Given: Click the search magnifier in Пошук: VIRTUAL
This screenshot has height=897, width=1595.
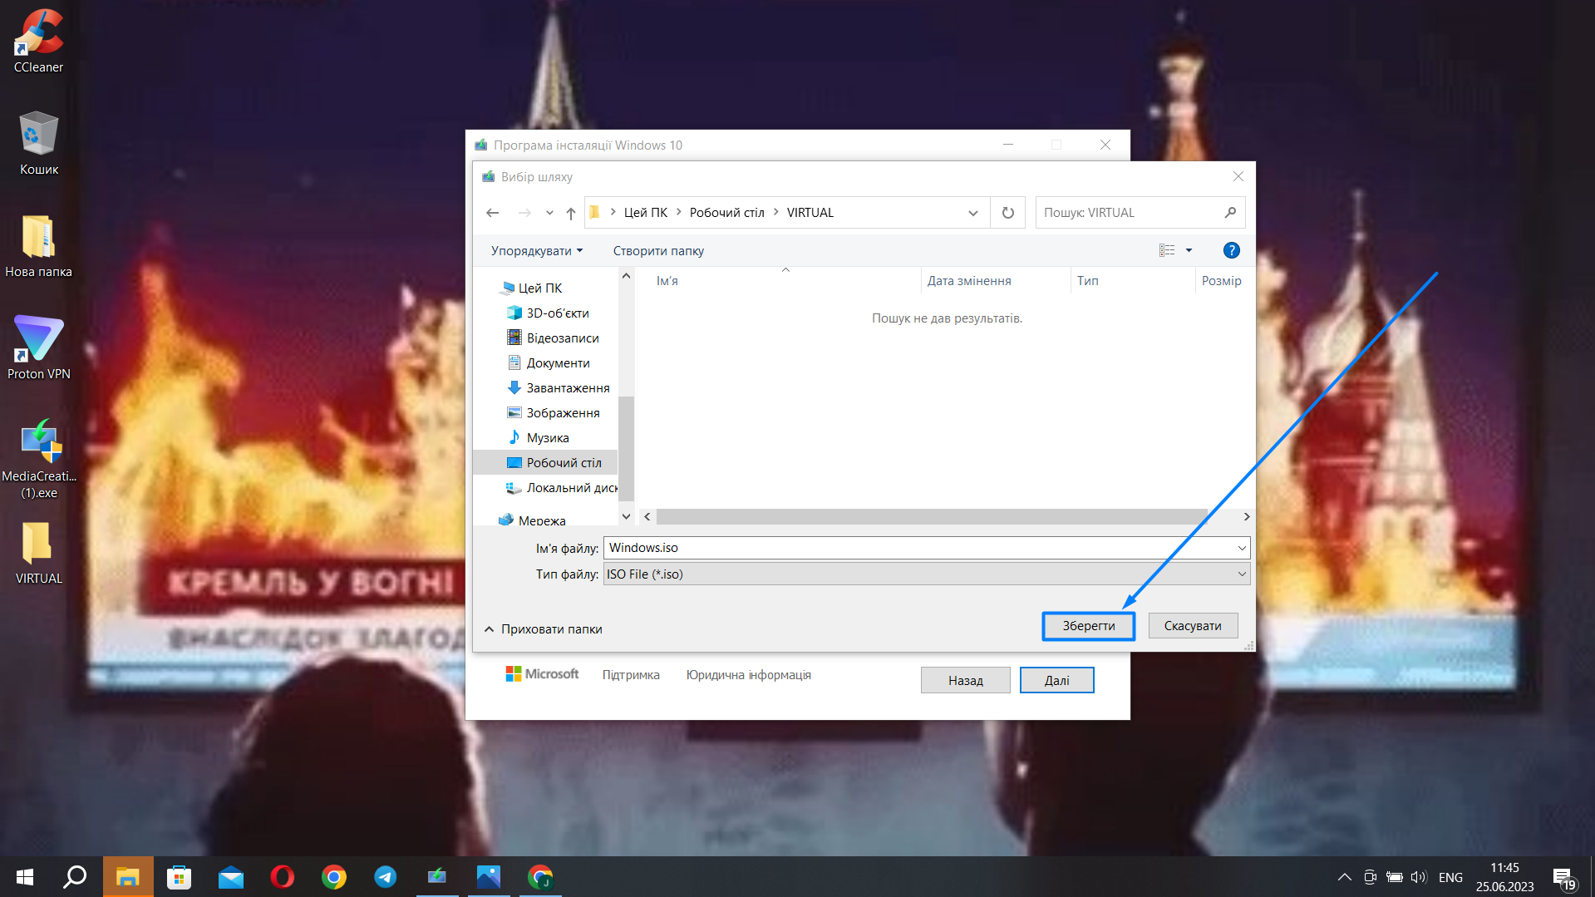Looking at the screenshot, I should coord(1230,213).
